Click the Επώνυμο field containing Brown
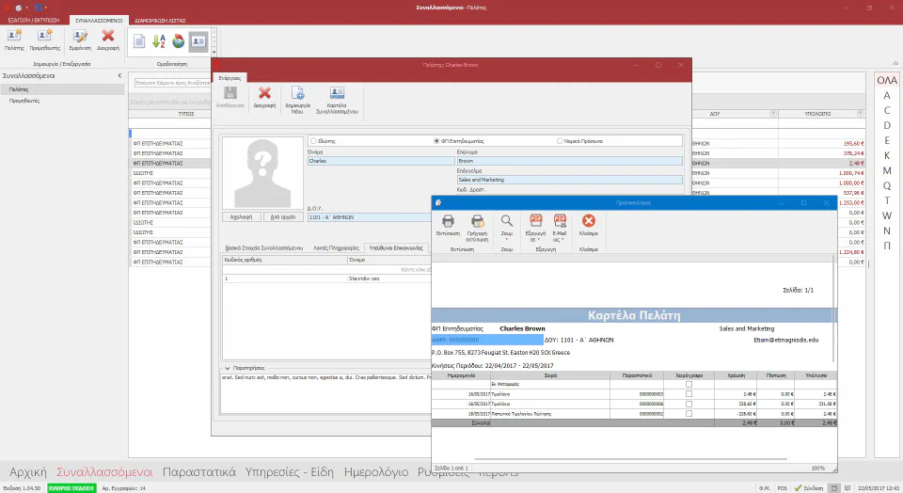The height and width of the screenshot is (493, 903). click(x=570, y=161)
